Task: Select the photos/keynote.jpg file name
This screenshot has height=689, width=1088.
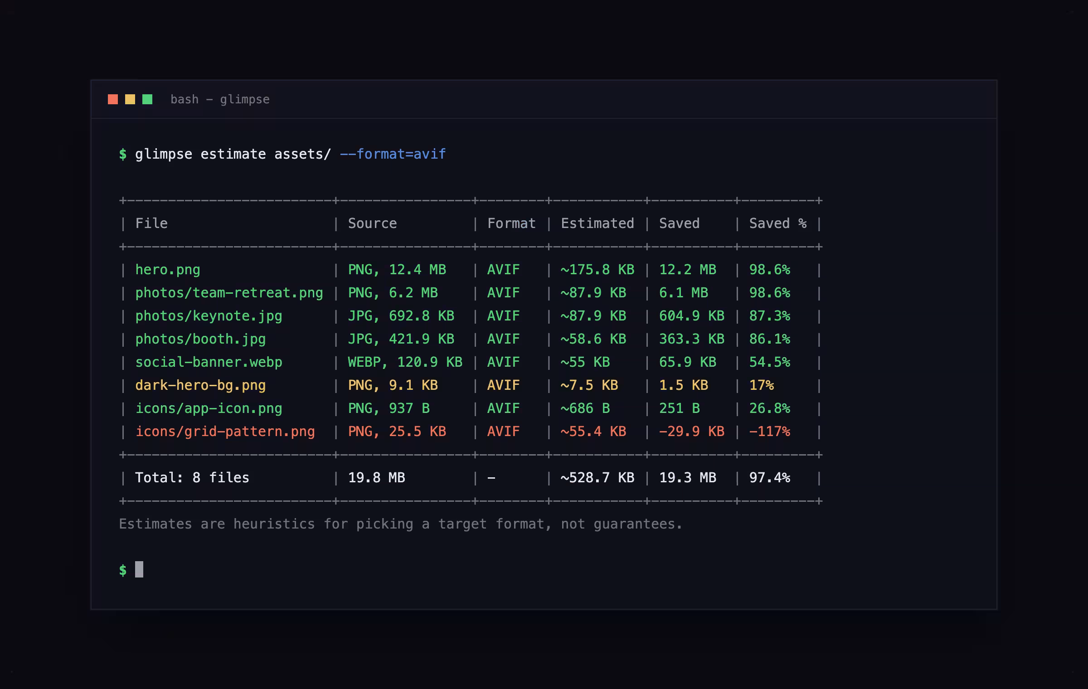Action: point(209,316)
